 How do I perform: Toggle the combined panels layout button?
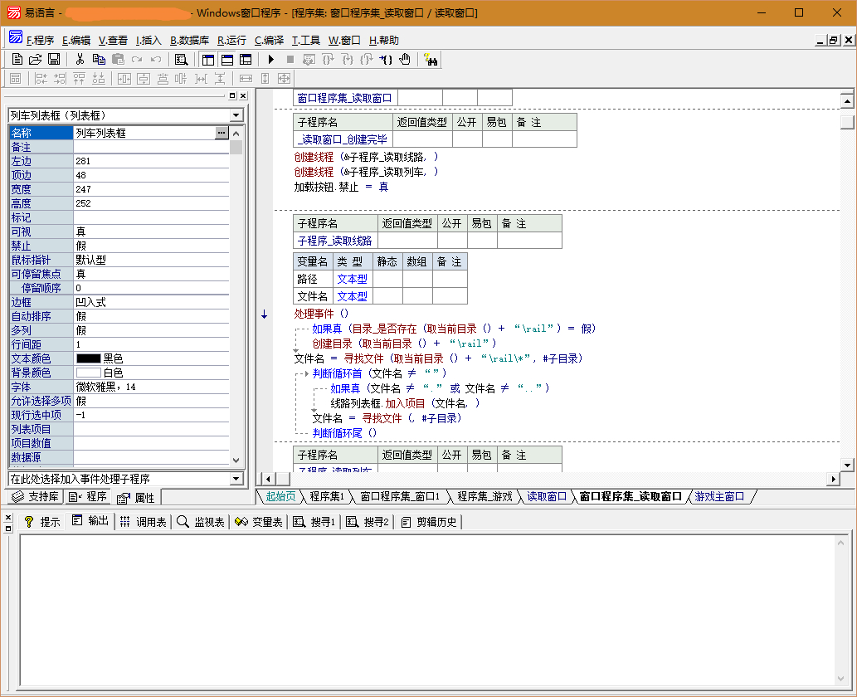(x=246, y=59)
